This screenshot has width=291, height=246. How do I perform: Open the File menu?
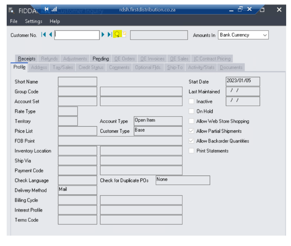[13, 22]
